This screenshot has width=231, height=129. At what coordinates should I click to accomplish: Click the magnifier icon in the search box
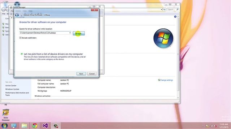[177, 10]
